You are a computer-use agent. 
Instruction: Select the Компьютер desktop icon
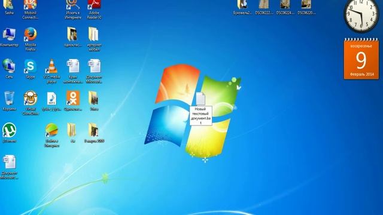click(x=10, y=37)
